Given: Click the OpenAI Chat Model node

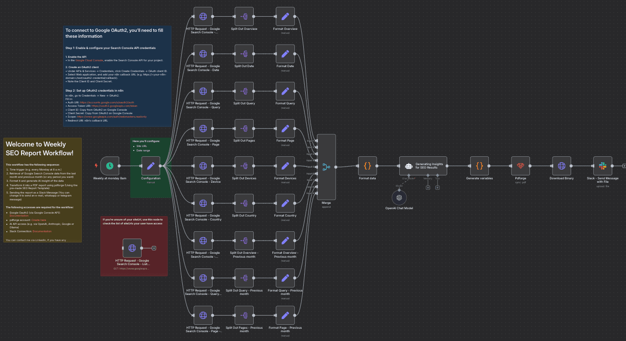Looking at the screenshot, I should pos(399,197).
